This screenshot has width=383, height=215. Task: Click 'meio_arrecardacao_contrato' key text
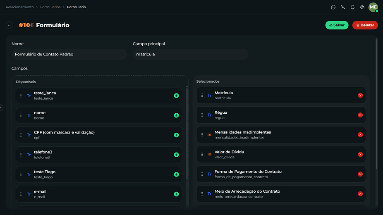pos(239,197)
